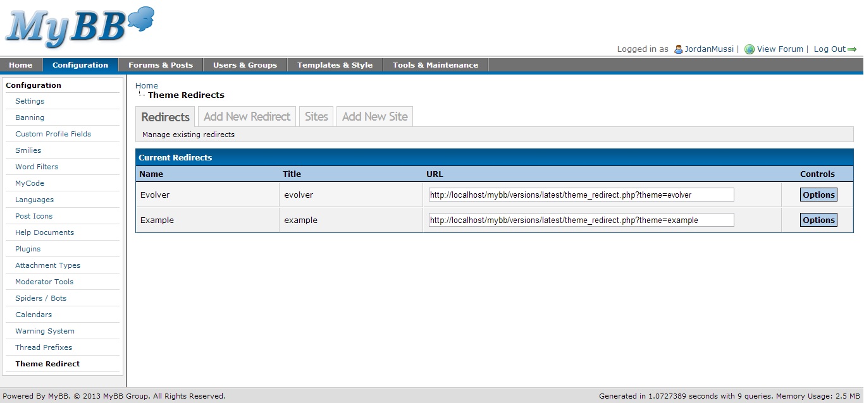Click the Home breadcrumb link
Image resolution: width=864 pixels, height=403 pixels.
pyautogui.click(x=147, y=85)
